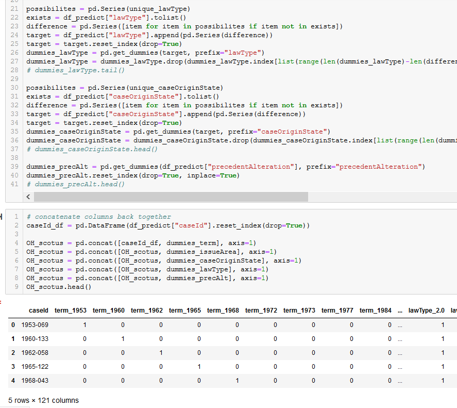
Task: Click the horizontal scrollbar thumb in code cell
Action: (x=171, y=197)
